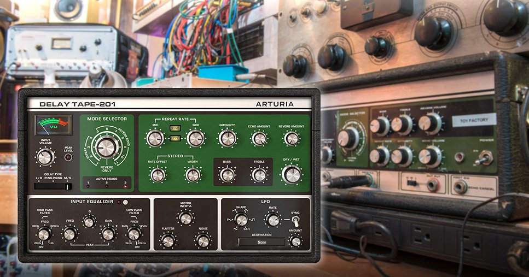Click the Peak Level indicator LED
This screenshot has height=277, width=529.
(68, 158)
